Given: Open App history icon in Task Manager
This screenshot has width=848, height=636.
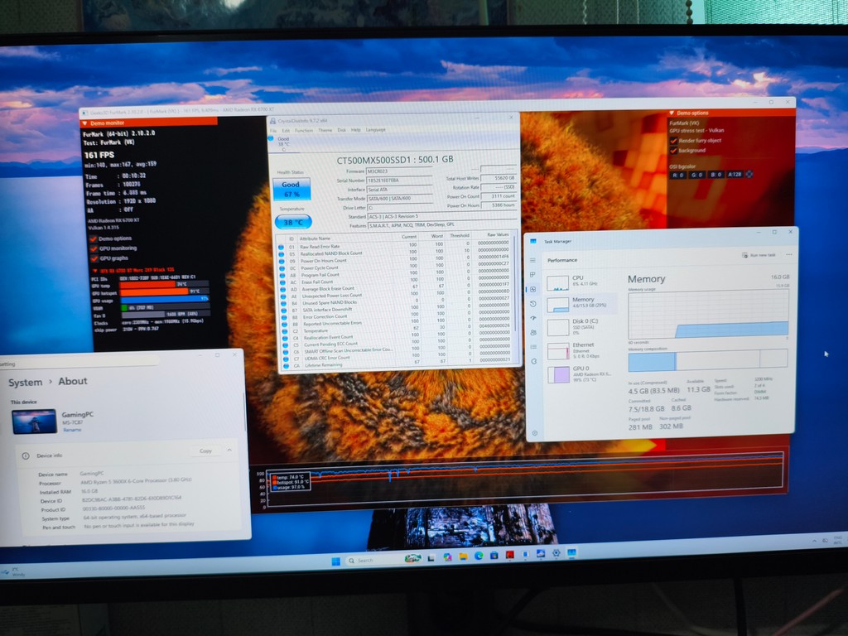Looking at the screenshot, I should (533, 304).
